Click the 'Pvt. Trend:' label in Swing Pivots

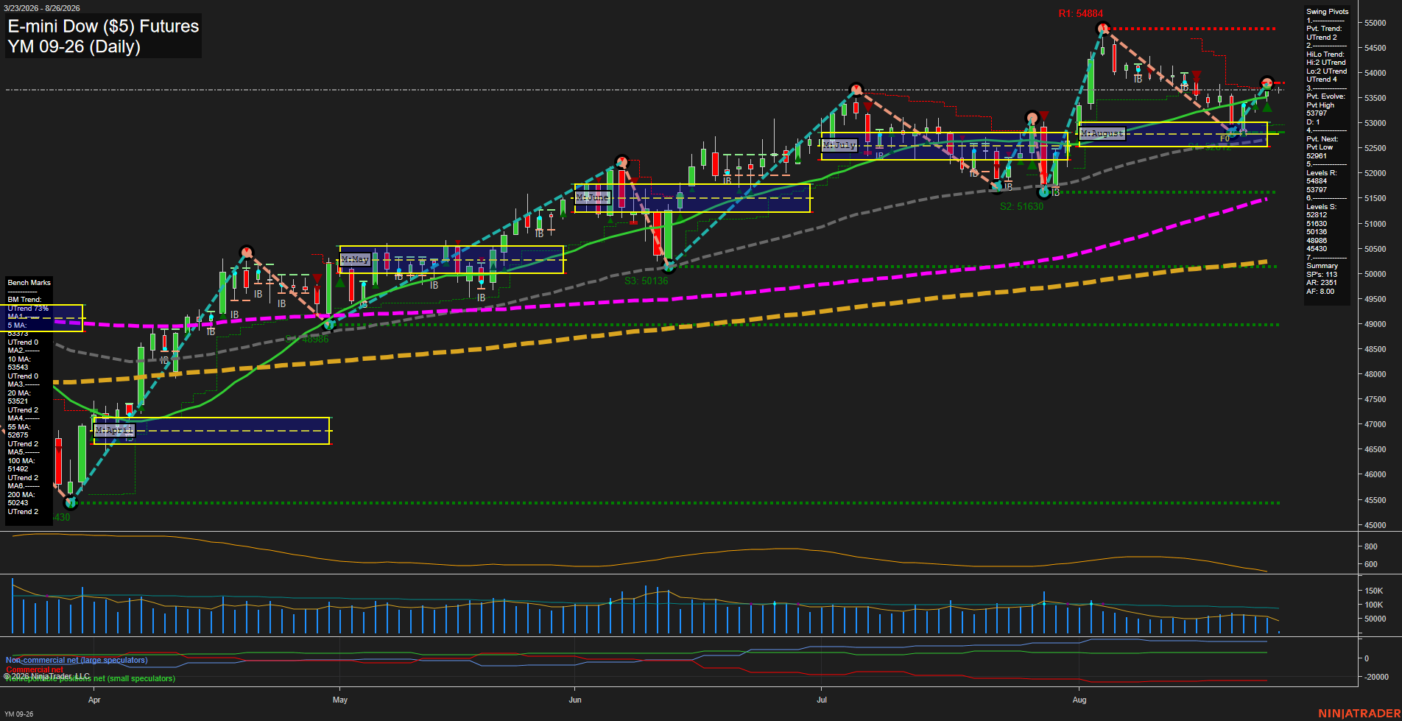[x=1324, y=29]
